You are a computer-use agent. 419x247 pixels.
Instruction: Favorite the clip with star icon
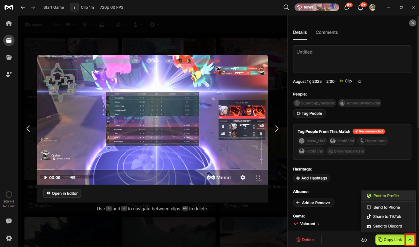pyautogui.click(x=360, y=81)
